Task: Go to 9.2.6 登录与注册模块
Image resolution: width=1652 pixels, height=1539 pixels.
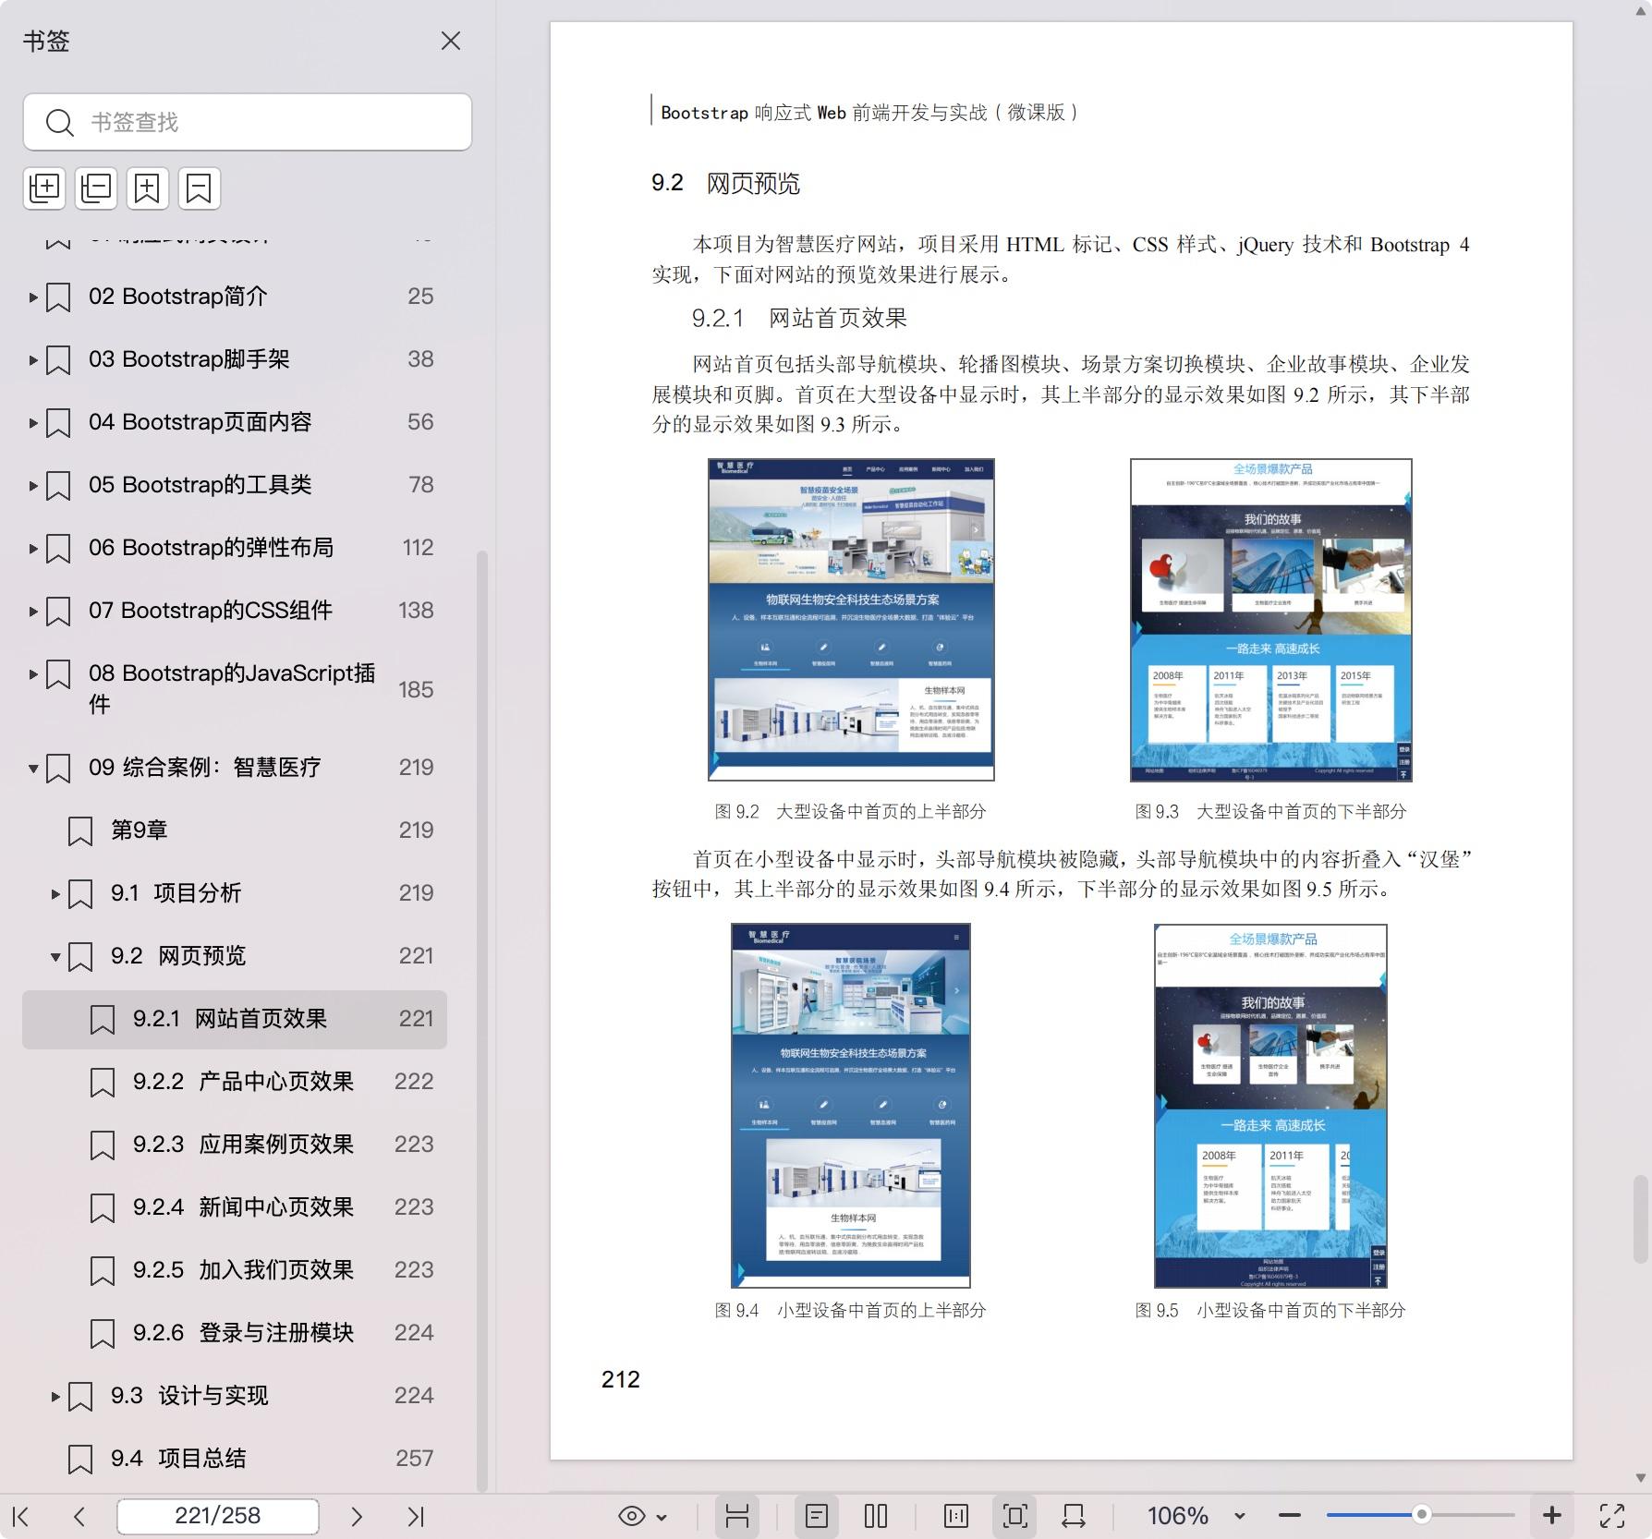Action: tap(243, 1333)
